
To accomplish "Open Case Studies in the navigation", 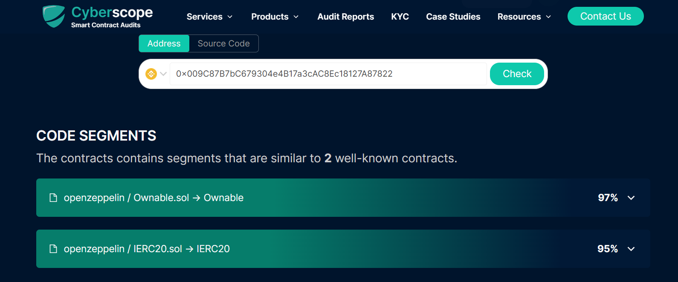I will point(453,17).
